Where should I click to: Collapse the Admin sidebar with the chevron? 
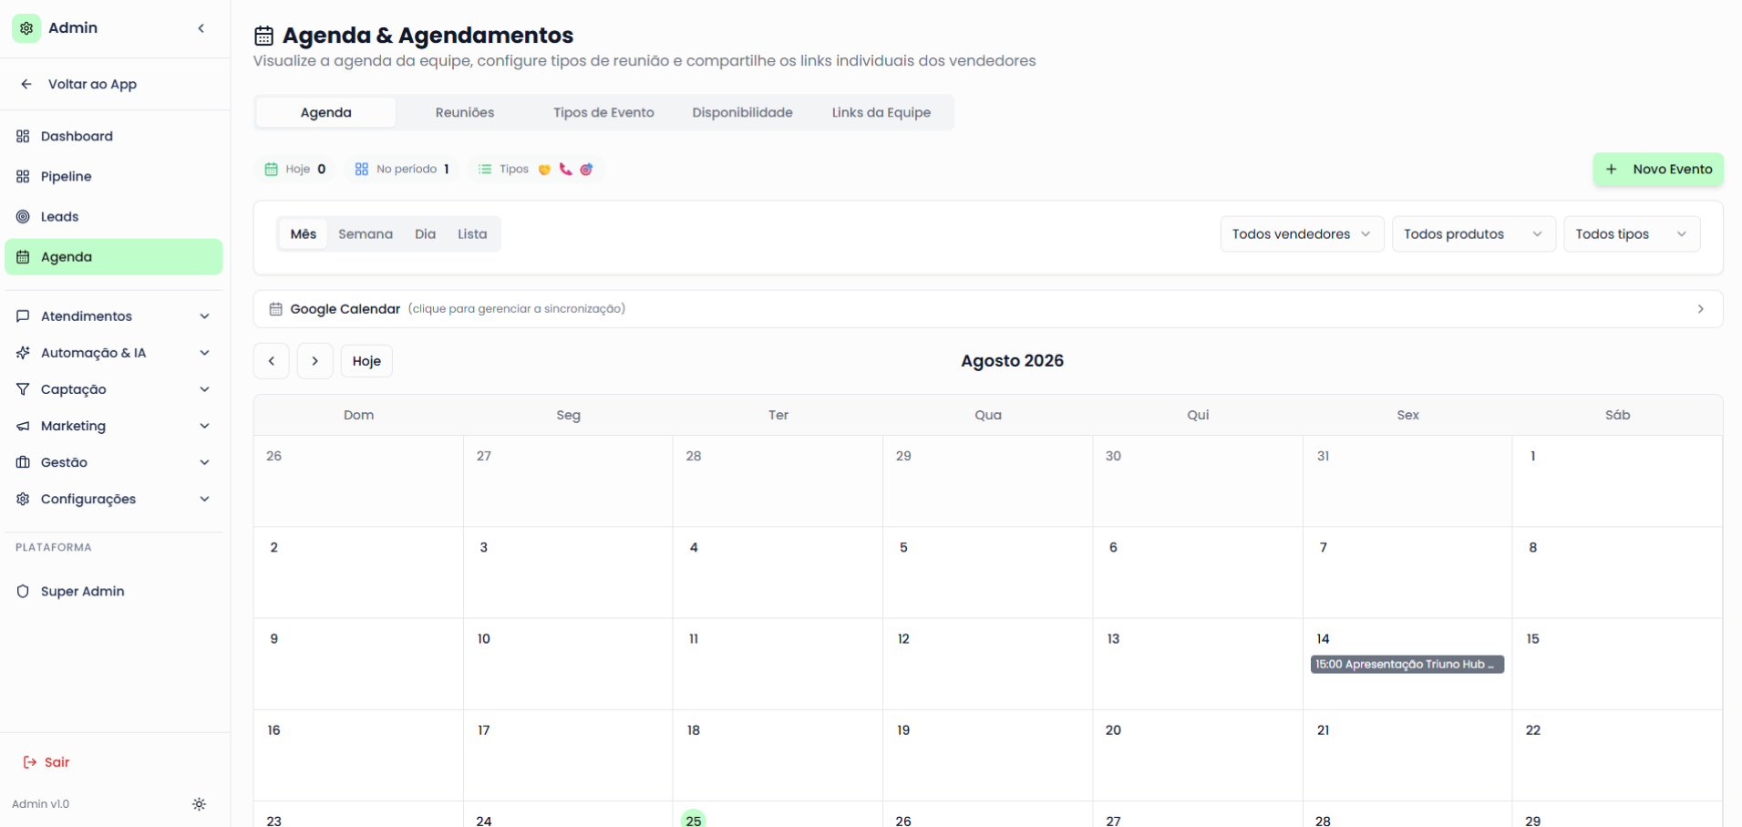point(201,28)
